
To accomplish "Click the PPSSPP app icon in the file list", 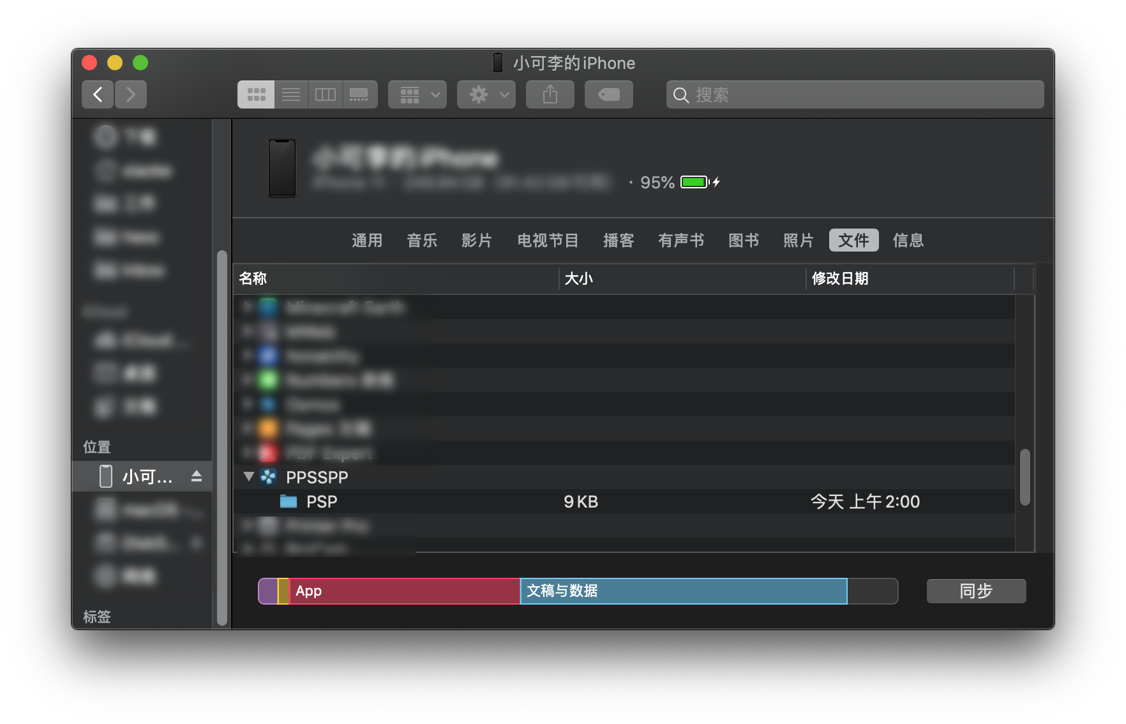I will [x=269, y=477].
